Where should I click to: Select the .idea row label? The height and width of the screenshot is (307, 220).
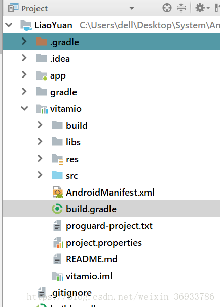[x=60, y=59]
